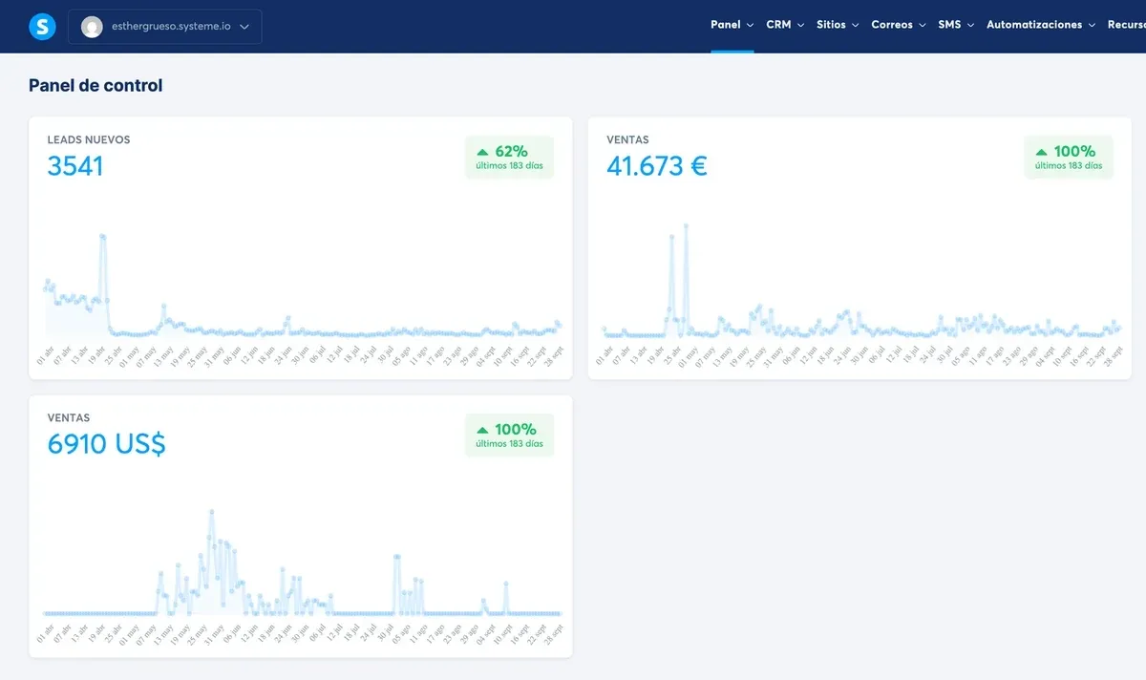The width and height of the screenshot is (1146, 680).
Task: Select the 3541 leads value
Action: click(75, 166)
